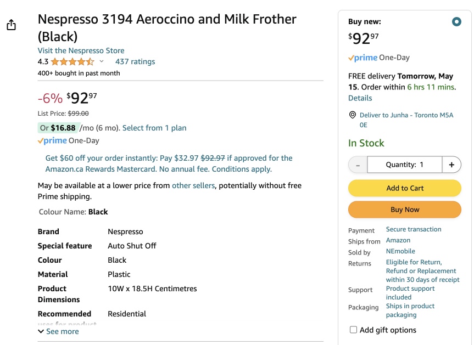The image size is (474, 345).
Task: Click the share icon beside the product title
Action: (x=11, y=25)
